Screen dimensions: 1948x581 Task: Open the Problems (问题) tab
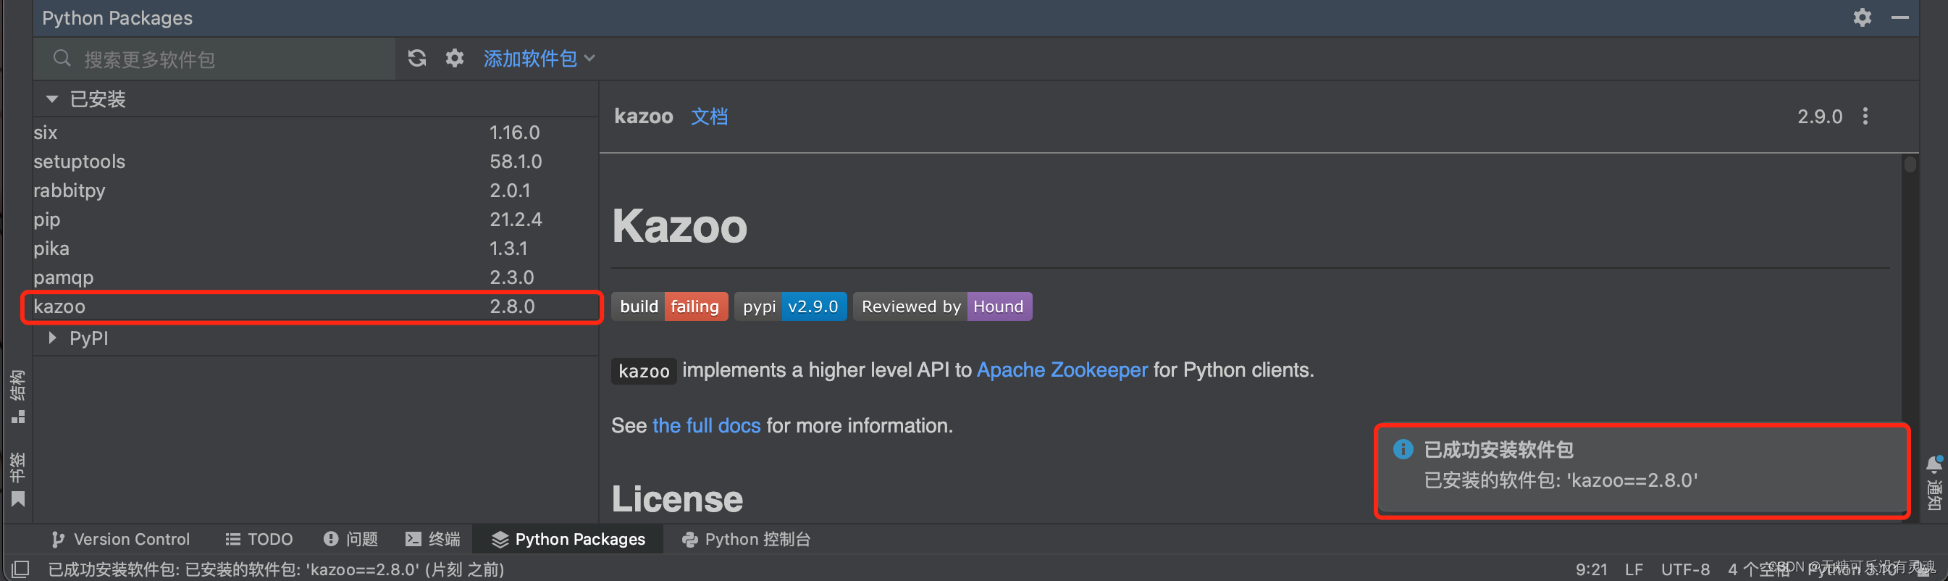click(351, 540)
